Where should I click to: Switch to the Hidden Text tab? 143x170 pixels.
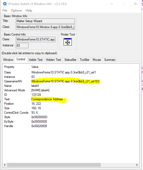pos(54,60)
